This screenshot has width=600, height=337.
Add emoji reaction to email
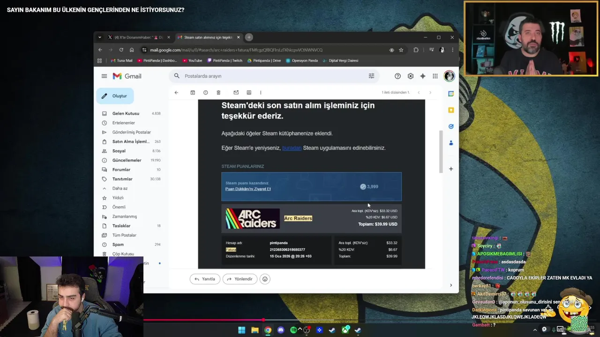[265, 279]
